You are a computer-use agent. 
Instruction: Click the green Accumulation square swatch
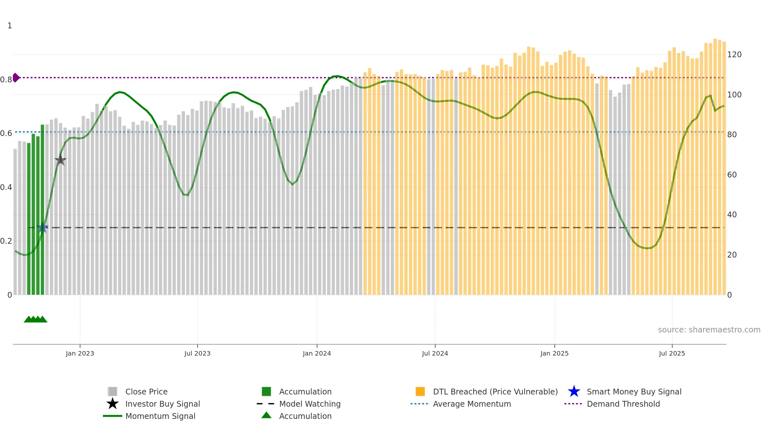click(266, 392)
